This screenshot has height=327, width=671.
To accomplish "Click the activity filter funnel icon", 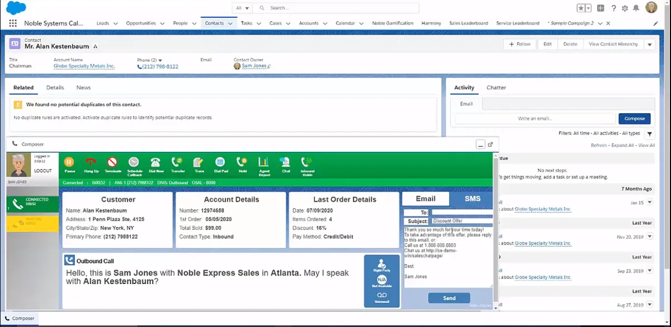I will [x=649, y=134].
